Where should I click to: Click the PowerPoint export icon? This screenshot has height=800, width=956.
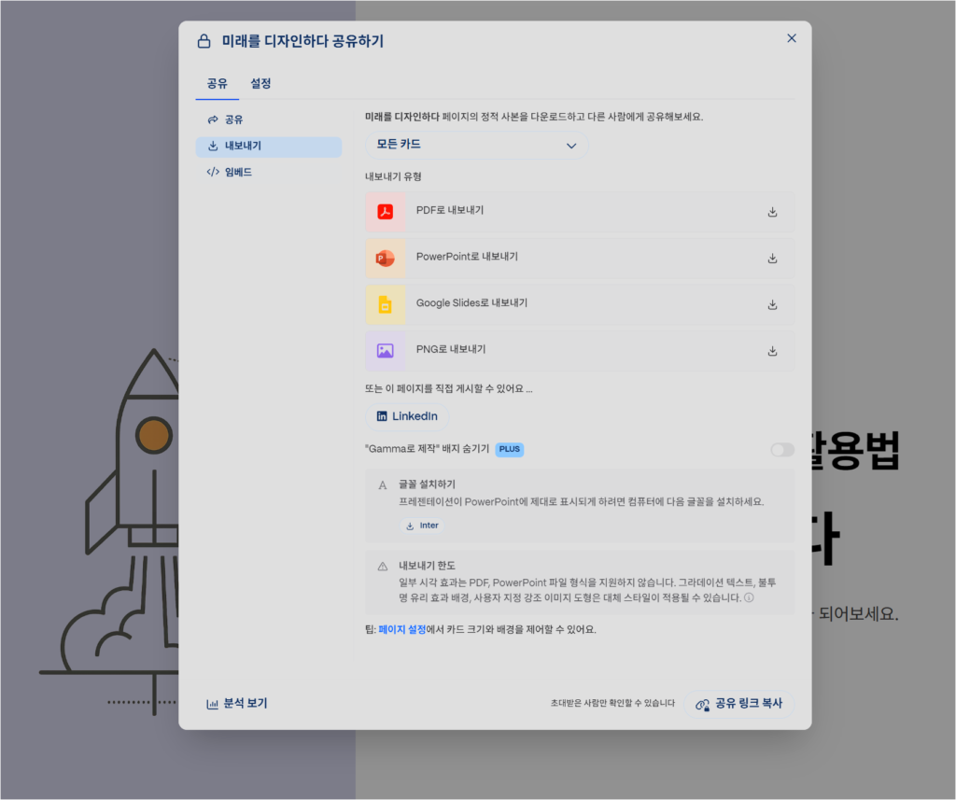pos(385,258)
